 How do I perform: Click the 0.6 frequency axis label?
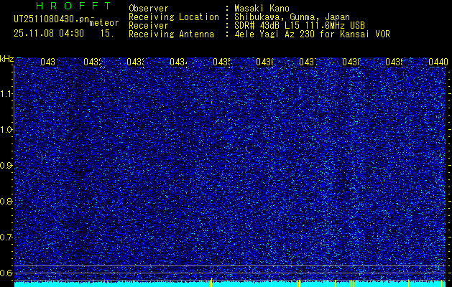click(6, 273)
